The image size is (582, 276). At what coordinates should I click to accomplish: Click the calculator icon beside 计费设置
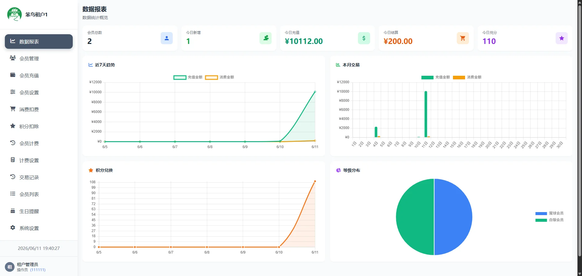click(x=13, y=160)
